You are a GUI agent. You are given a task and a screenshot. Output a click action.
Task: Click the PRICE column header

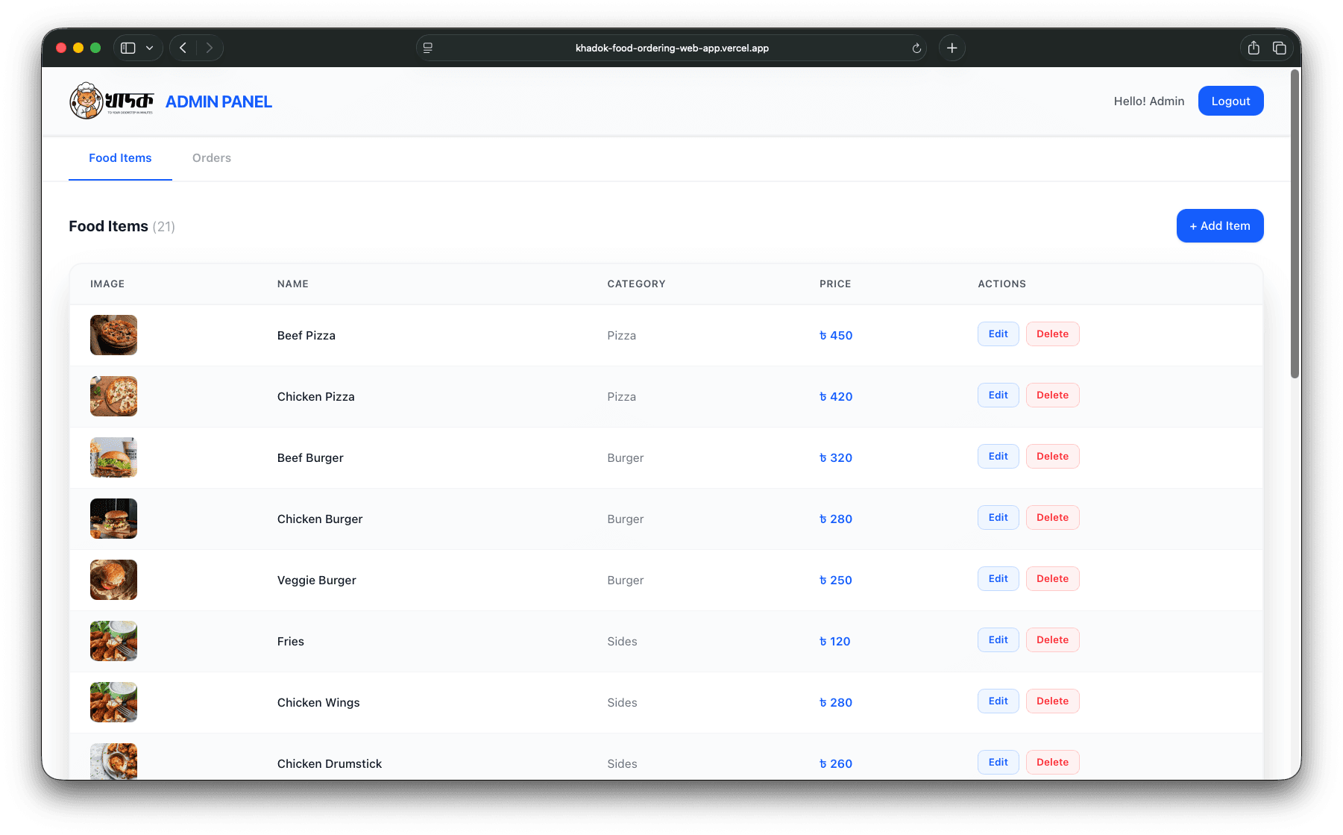click(x=835, y=284)
